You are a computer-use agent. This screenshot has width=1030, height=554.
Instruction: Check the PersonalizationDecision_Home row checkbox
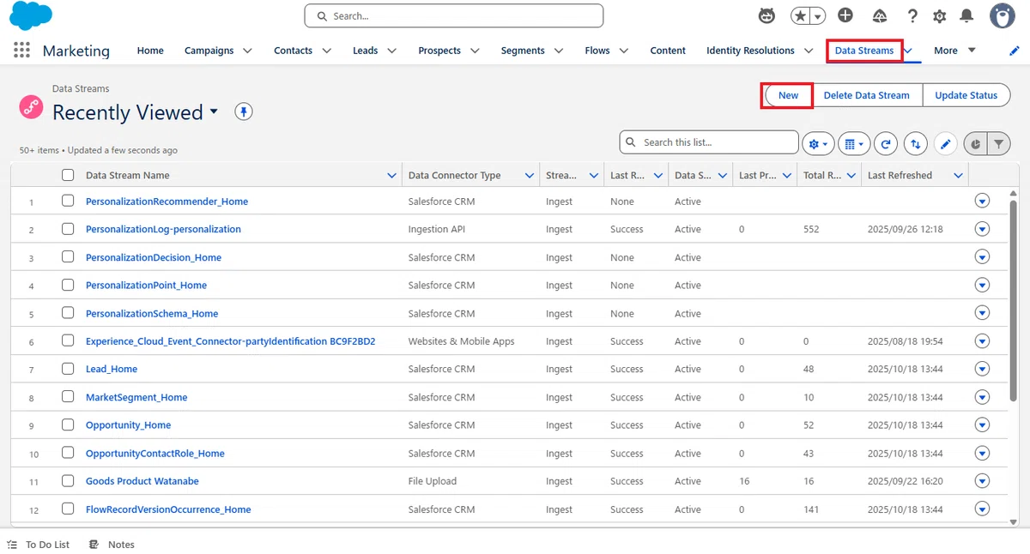point(68,257)
